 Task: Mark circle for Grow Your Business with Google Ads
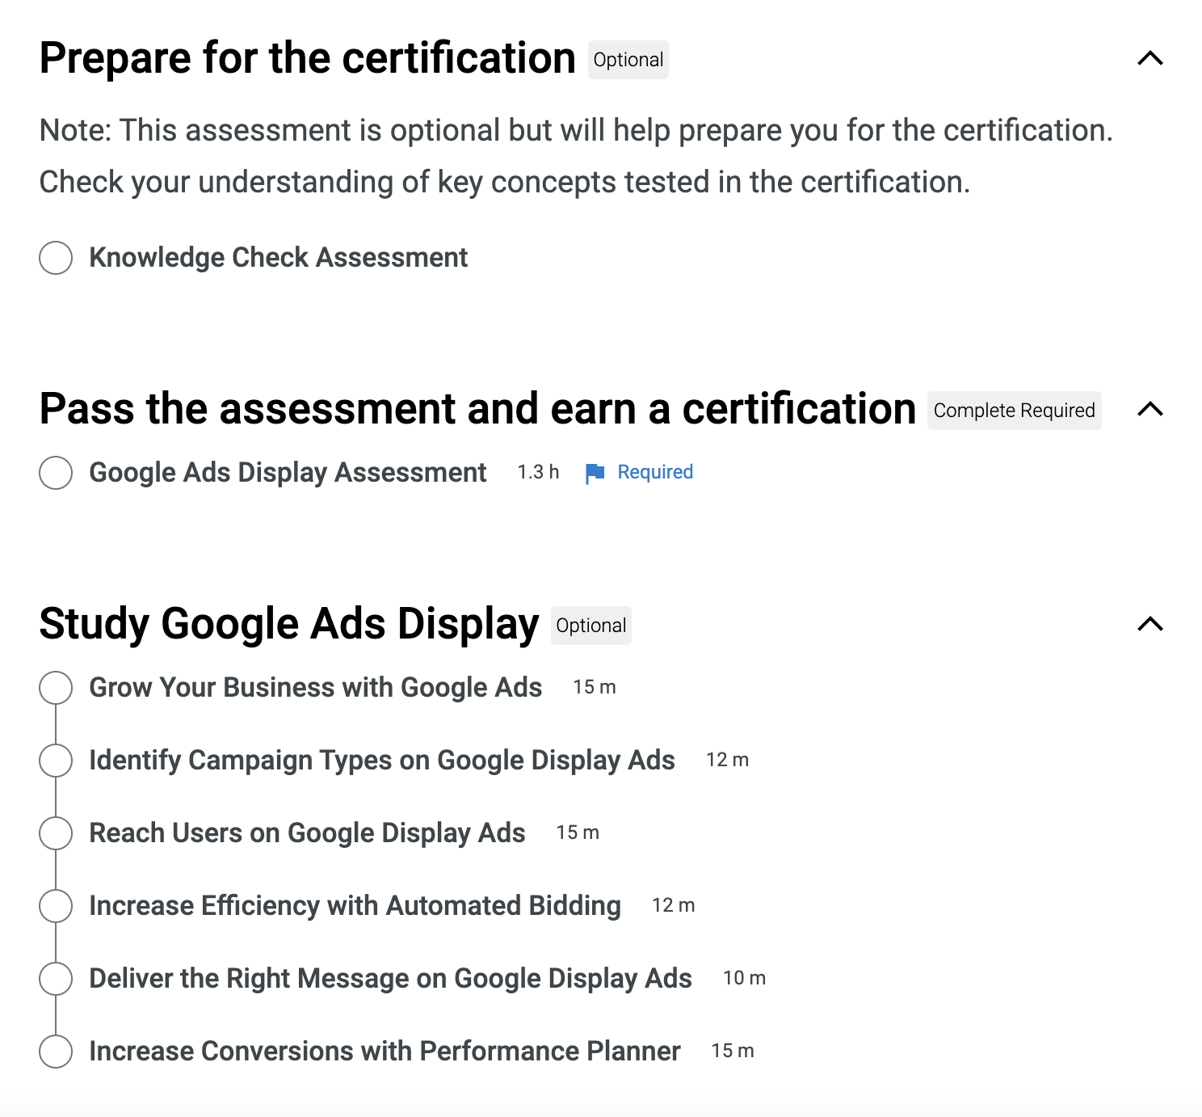click(x=56, y=688)
